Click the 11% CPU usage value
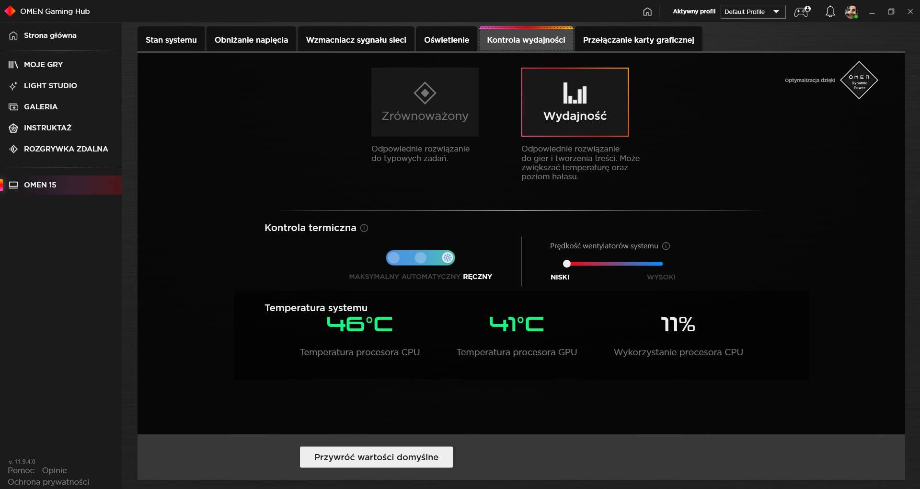This screenshot has height=489, width=920. point(678,324)
